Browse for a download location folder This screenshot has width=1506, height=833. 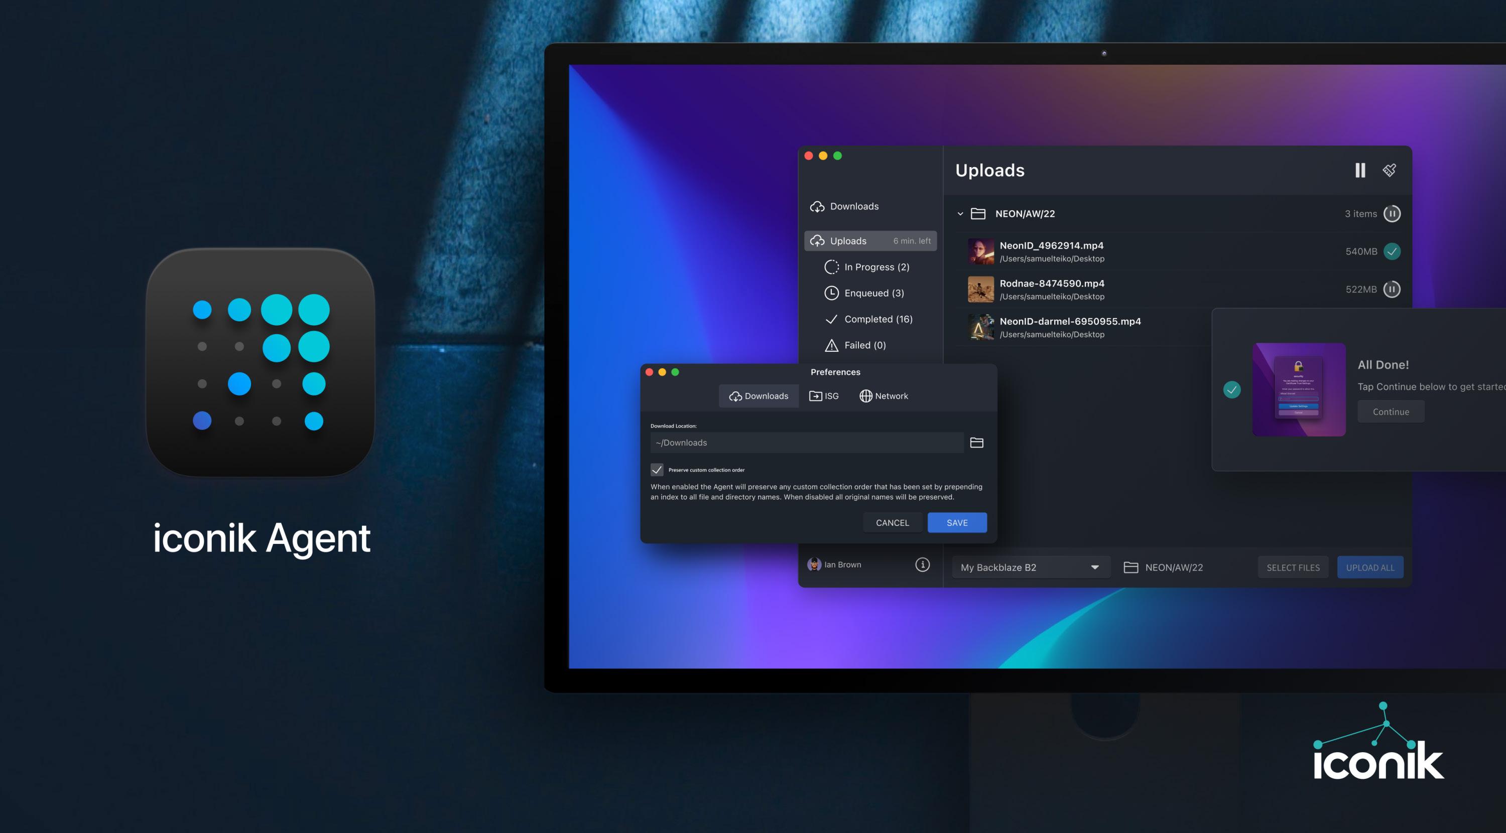pyautogui.click(x=976, y=443)
